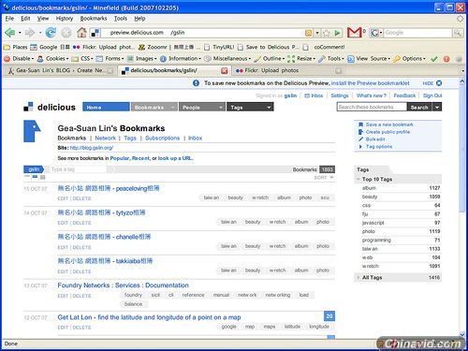Click the Save a new bookmark icon
Viewport: 468px width, 351px height.
360,124
